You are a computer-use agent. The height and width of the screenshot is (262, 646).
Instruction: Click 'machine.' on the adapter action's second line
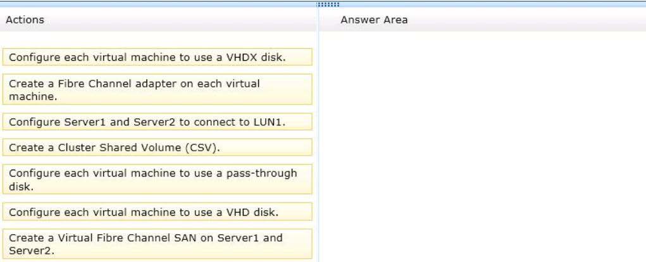click(33, 97)
